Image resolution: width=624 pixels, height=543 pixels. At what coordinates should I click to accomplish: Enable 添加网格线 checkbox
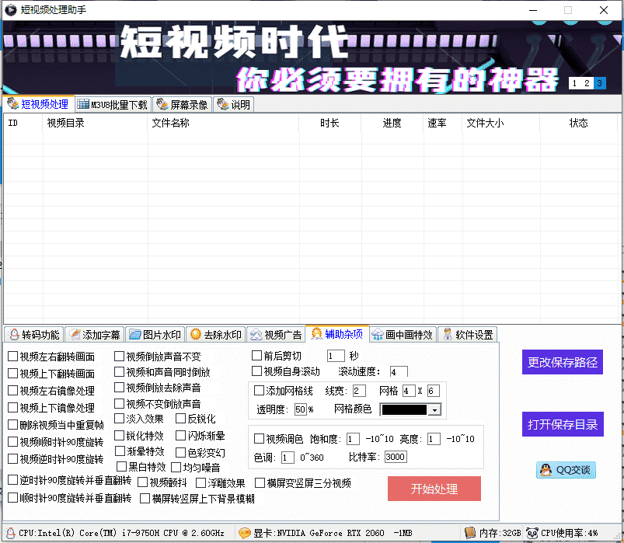tap(259, 390)
